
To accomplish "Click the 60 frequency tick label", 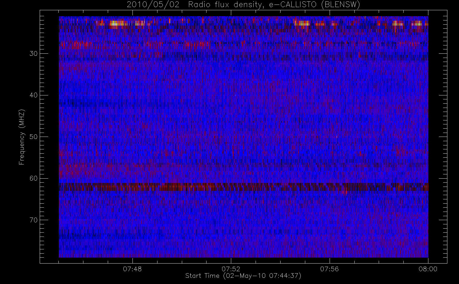I will coord(33,178).
